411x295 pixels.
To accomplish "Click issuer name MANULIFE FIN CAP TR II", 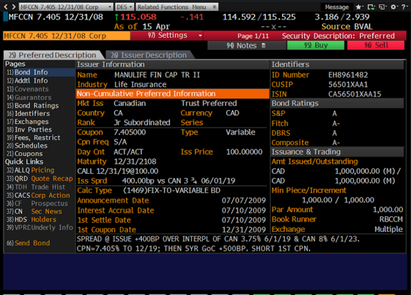I will tap(157, 75).
